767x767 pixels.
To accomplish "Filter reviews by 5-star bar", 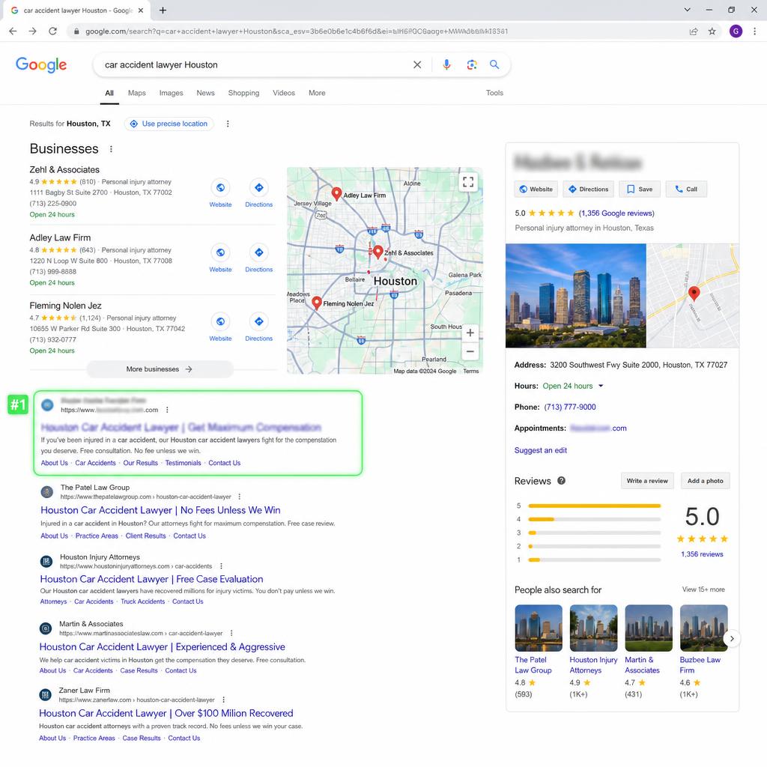I will coord(594,506).
